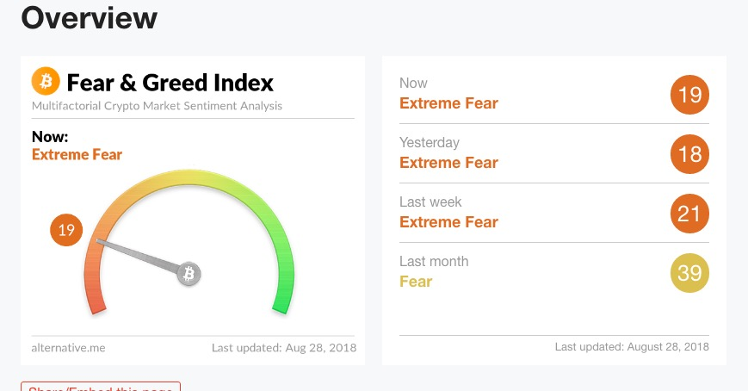Click the yellow top of gauge arc

pos(189,177)
